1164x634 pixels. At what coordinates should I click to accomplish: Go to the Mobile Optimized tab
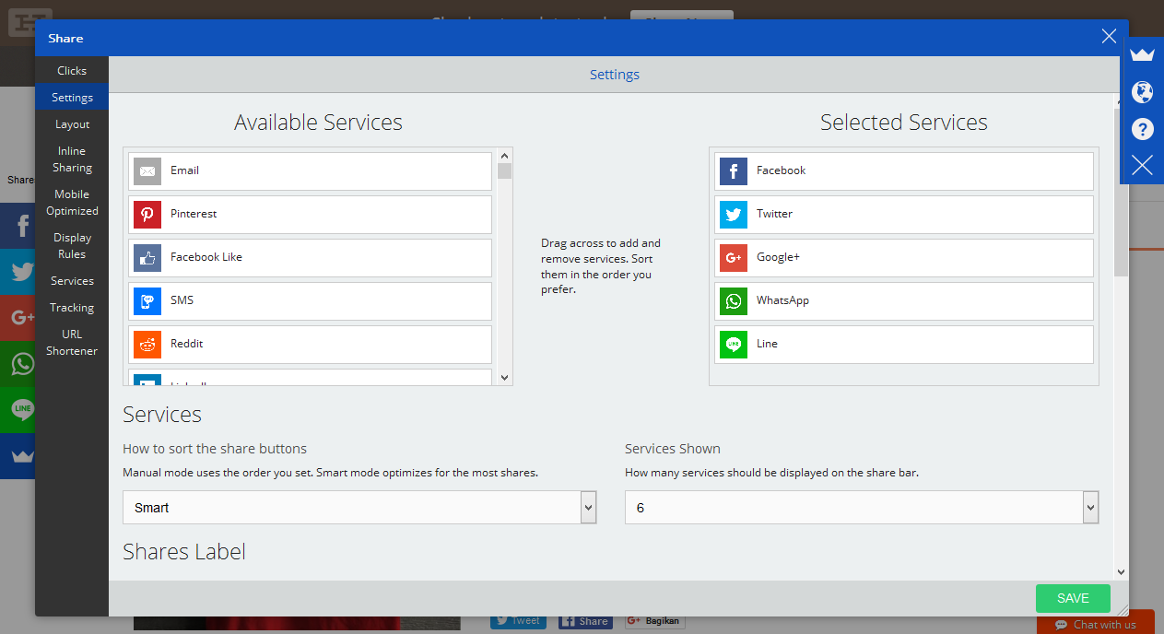[72, 203]
